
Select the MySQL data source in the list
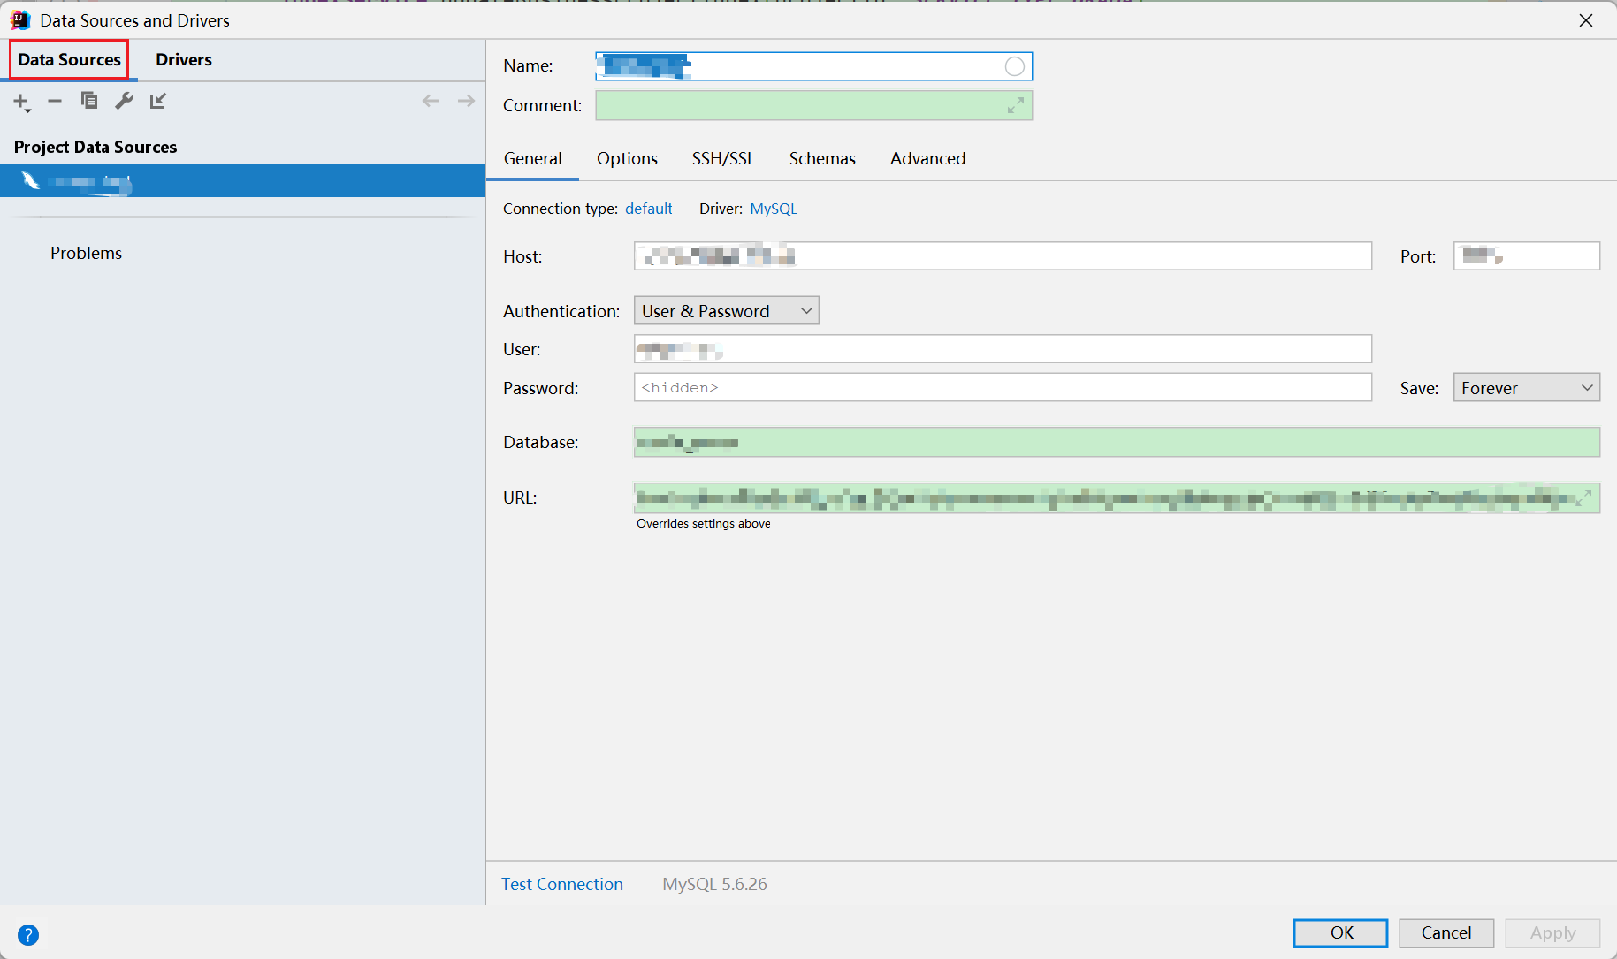(x=242, y=181)
